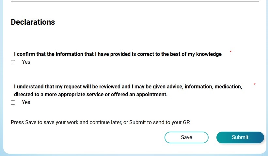This screenshot has width=268, height=156.
Task: Click the red asterisk beside the confirmation statement
Action: [231, 52]
